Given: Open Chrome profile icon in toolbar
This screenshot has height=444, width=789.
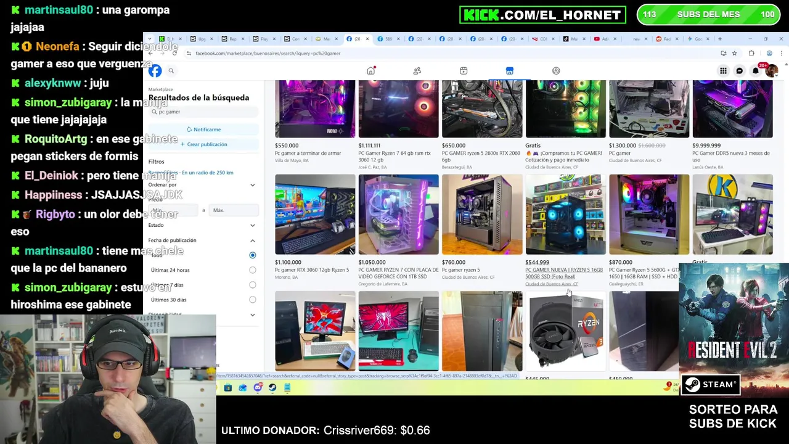Looking at the screenshot, I should [769, 54].
